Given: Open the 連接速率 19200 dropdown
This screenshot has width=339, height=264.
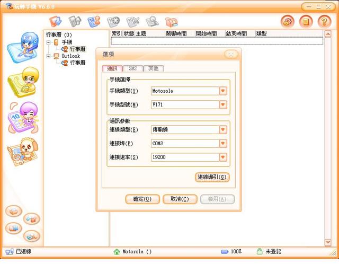Looking at the screenshot, I should coord(223,157).
